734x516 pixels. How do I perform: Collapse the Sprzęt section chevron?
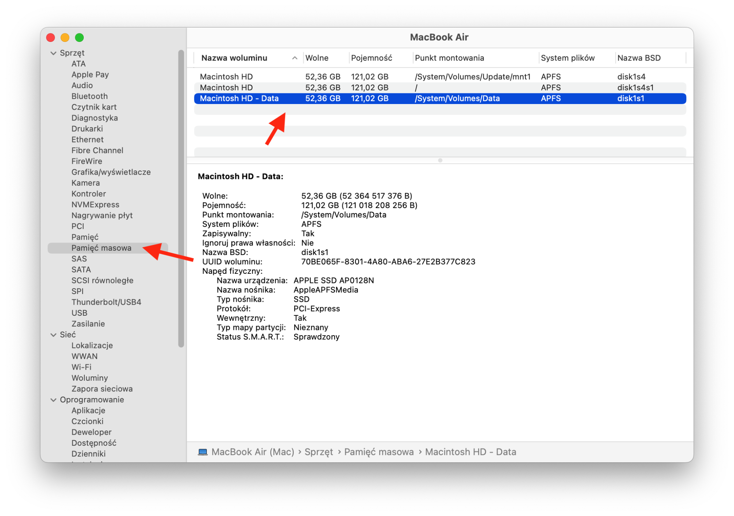[x=54, y=53]
